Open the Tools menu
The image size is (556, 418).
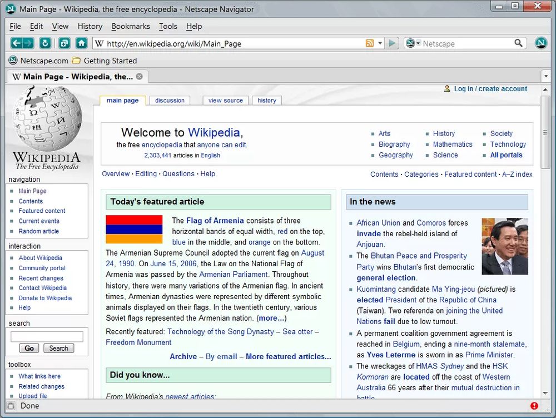[168, 26]
